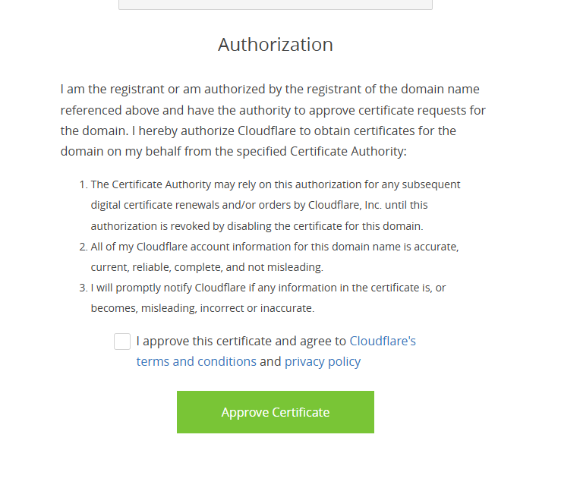Open the Cloudflare's link text
Image resolution: width=580 pixels, height=488 pixels.
point(383,342)
